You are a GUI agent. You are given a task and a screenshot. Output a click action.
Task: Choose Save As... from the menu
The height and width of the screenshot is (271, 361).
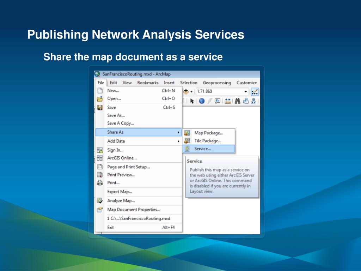coord(139,115)
